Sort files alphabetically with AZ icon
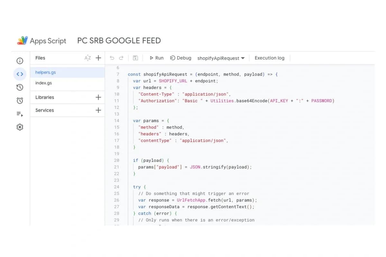The height and width of the screenshot is (257, 386). click(x=87, y=58)
